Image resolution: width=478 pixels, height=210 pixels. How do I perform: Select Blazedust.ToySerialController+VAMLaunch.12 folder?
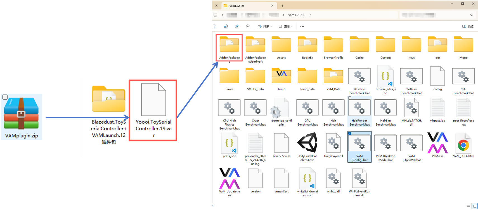(x=109, y=115)
